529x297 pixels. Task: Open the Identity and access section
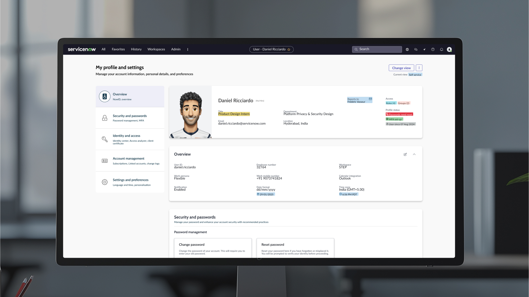point(130,139)
